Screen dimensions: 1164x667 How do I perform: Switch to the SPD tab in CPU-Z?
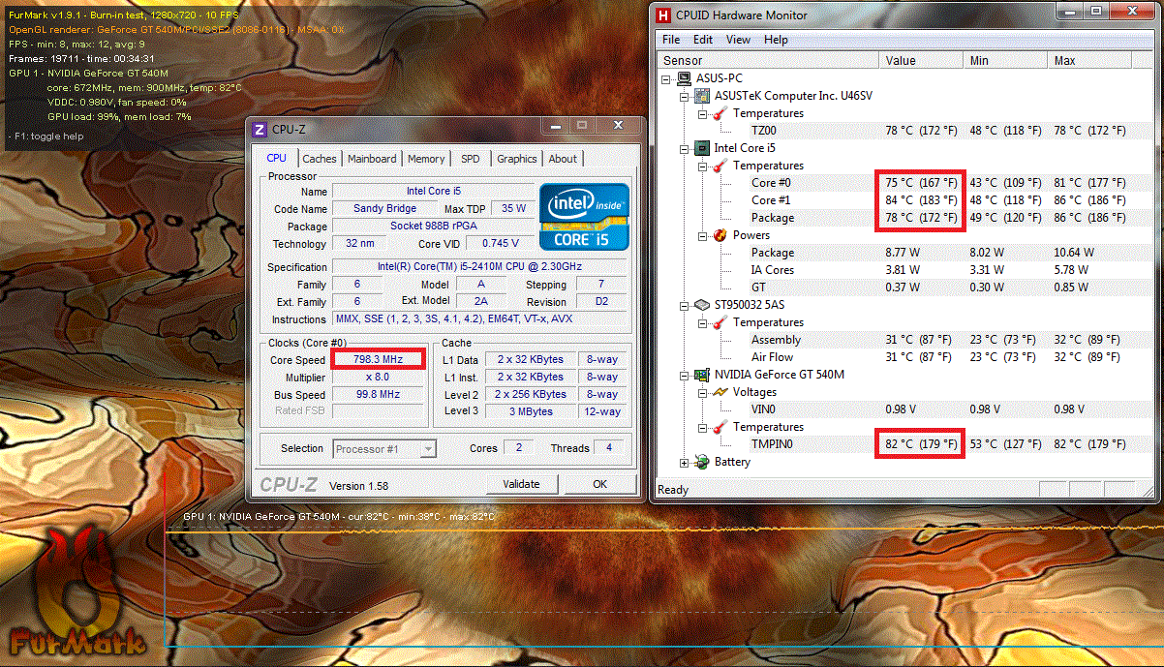(x=471, y=159)
